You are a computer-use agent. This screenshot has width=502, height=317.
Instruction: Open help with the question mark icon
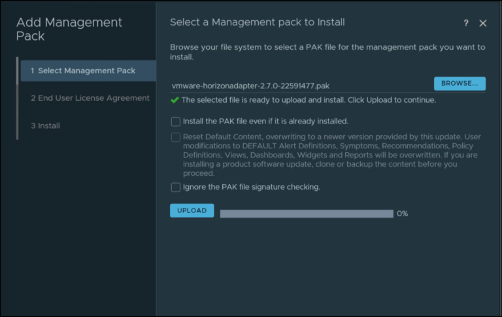(x=466, y=23)
